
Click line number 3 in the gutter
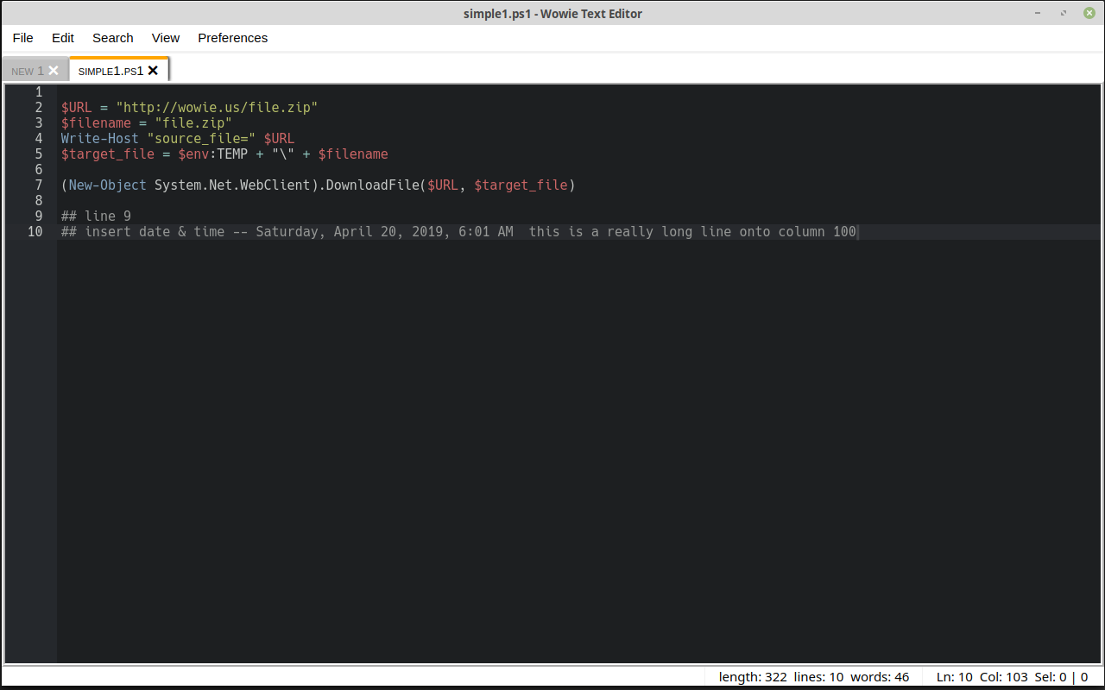[38, 123]
